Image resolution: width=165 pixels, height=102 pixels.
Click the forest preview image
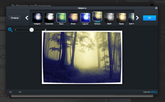coord(82,57)
